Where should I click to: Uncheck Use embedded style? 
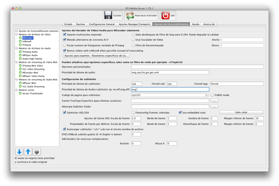180,112
